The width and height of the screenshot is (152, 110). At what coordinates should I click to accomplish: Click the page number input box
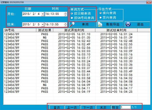(125, 107)
